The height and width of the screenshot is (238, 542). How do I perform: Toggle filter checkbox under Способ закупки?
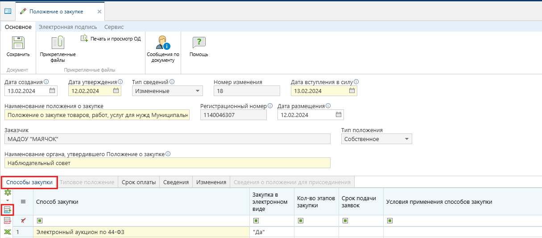point(39,220)
